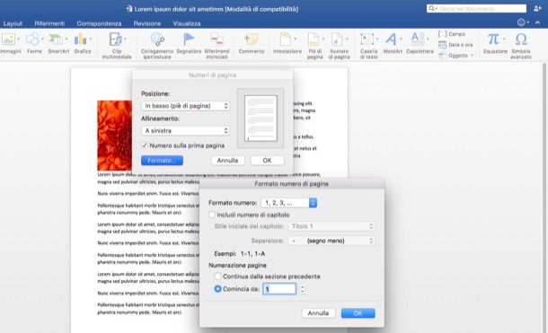Expand the Oggetto dropdown arrow
The image size is (548, 333).
pos(473,56)
